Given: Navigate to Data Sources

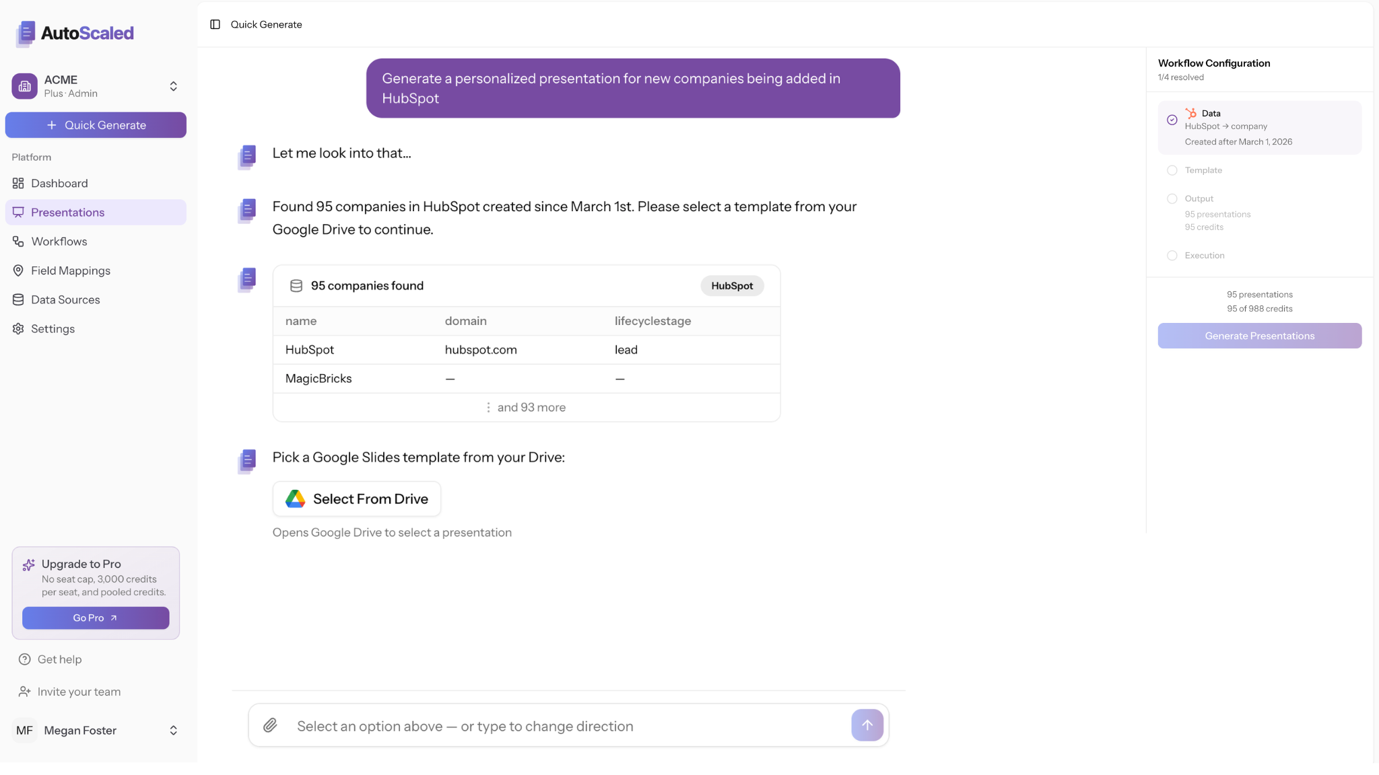Looking at the screenshot, I should click(x=96, y=299).
